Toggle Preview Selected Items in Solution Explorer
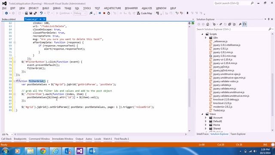275x155 pixels. click(244, 24)
